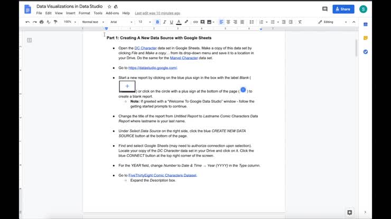The width and height of the screenshot is (391, 219).
Task: Justify the text
Action: click(x=242, y=22)
